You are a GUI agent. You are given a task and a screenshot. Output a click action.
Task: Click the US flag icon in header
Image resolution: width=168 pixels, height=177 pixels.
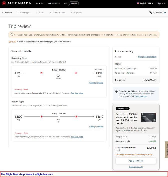(x=138, y=3)
